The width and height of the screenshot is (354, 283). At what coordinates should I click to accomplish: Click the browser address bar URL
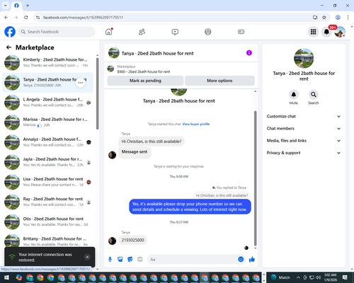point(83,18)
